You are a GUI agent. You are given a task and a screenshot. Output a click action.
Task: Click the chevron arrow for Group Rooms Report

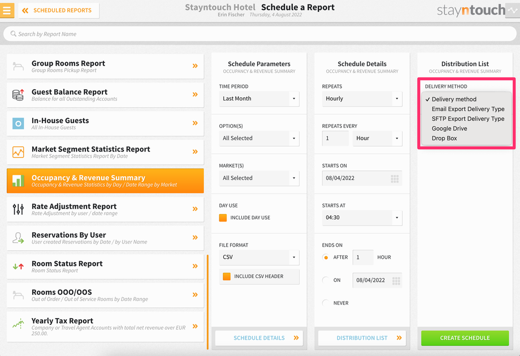pos(195,66)
